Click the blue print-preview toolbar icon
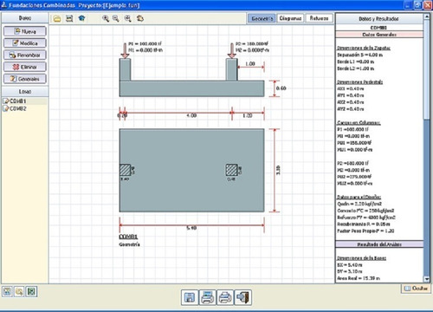Screen dimensions: 433x312 (x=81, y=18)
